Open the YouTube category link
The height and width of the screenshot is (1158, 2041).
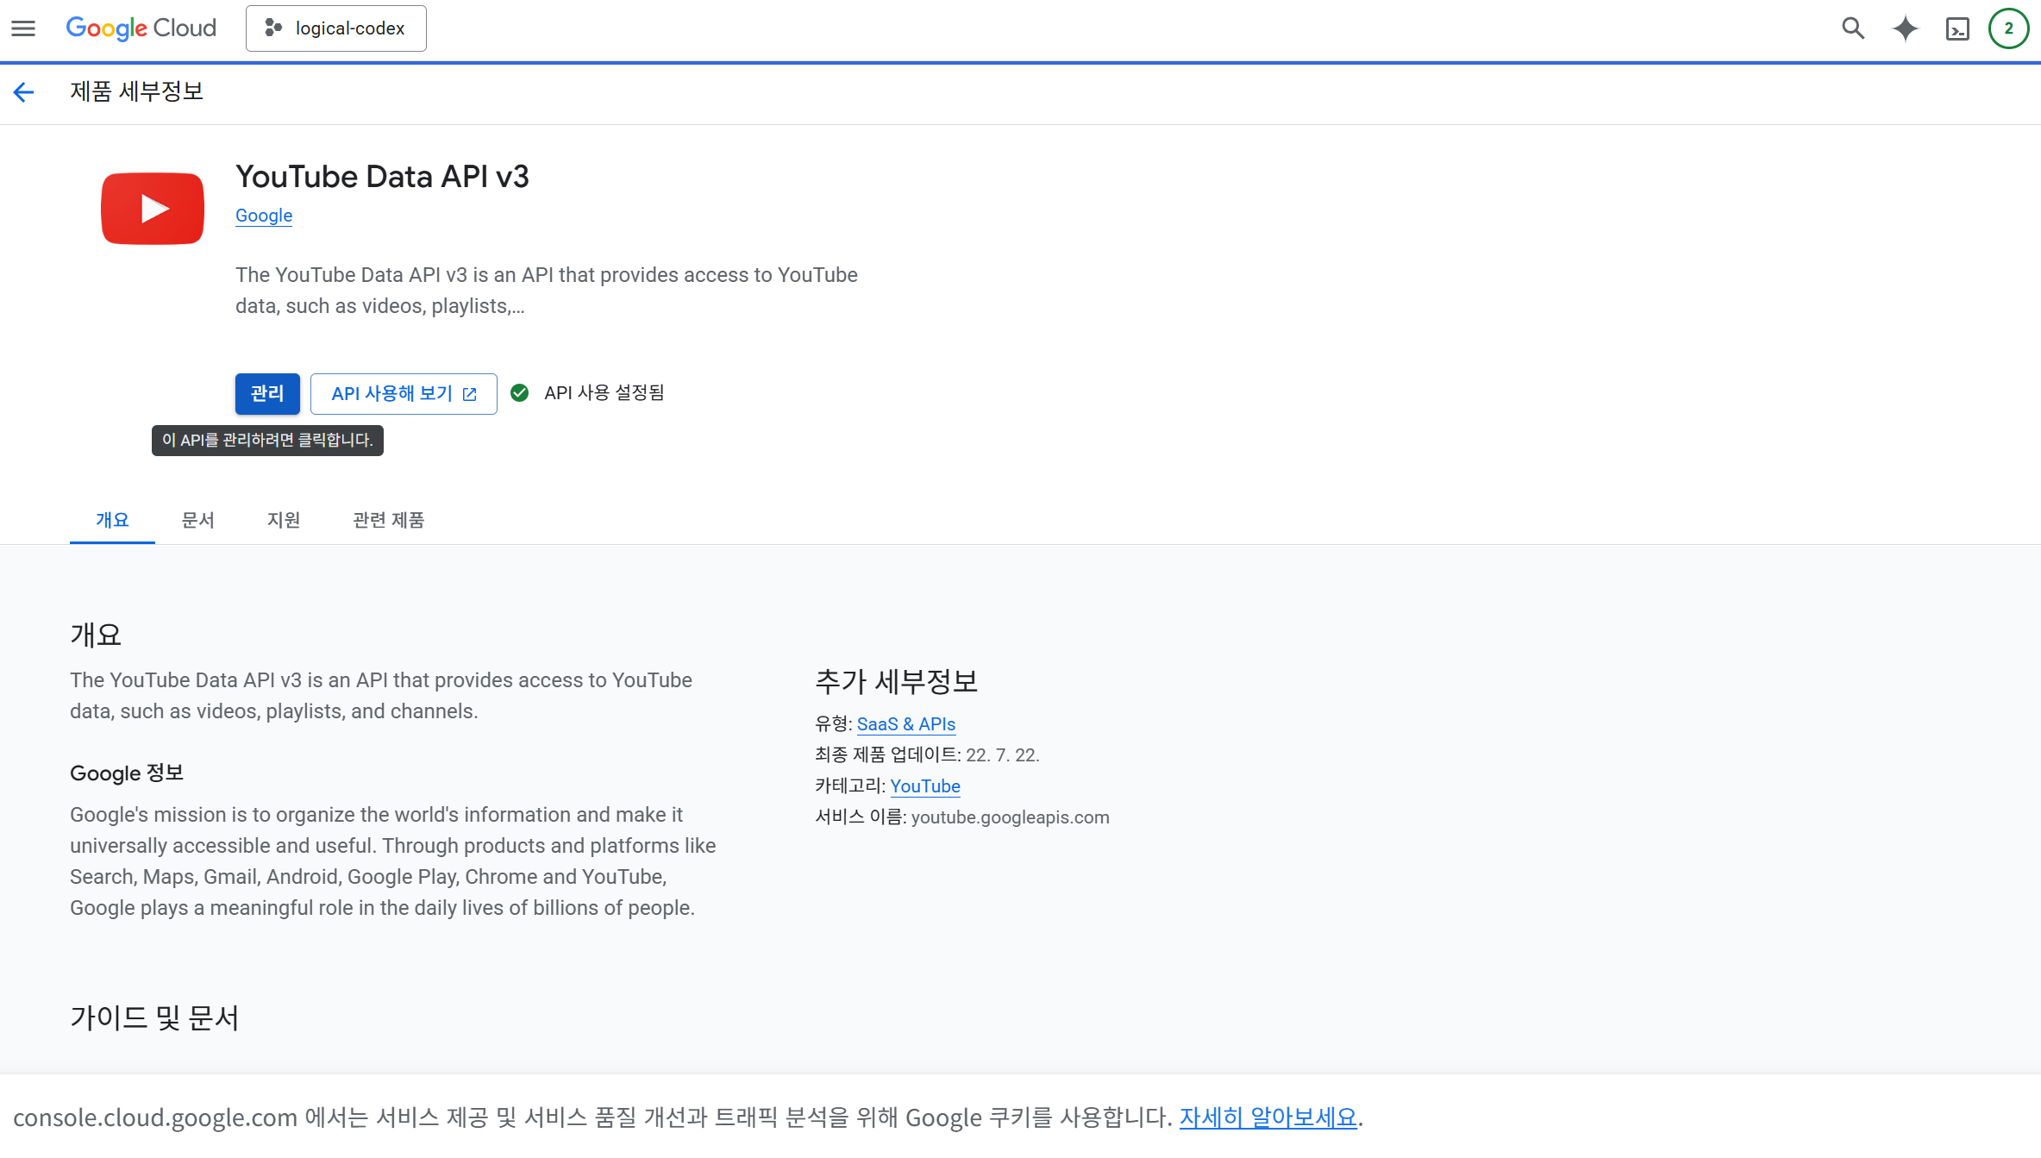pos(924,786)
